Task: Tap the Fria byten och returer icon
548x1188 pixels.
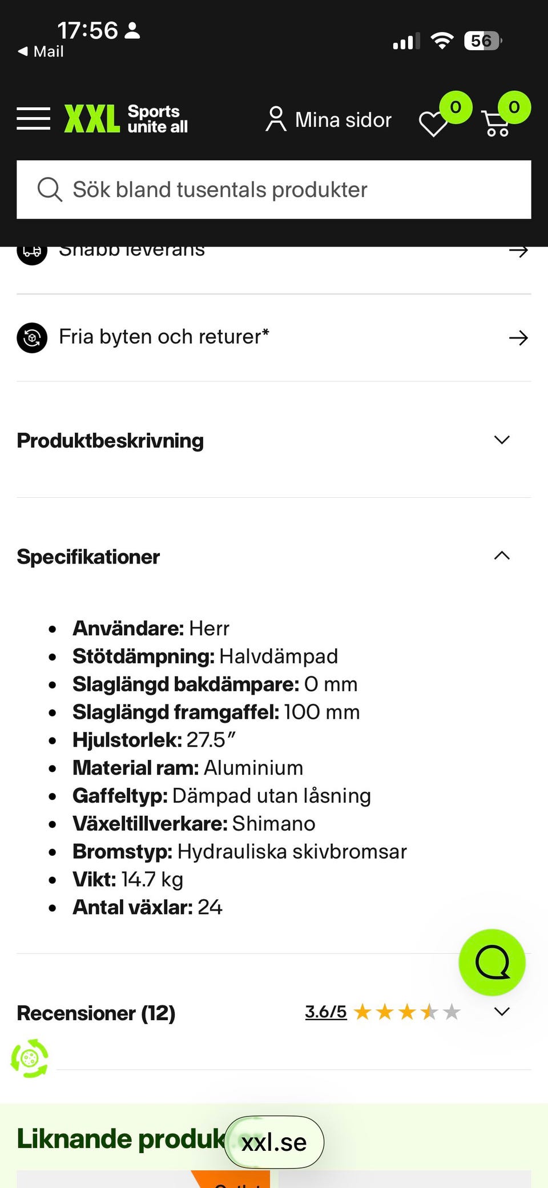Action: coord(32,337)
